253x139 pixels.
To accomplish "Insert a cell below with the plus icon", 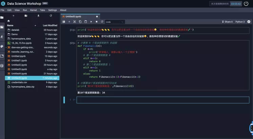I will 69,22.
